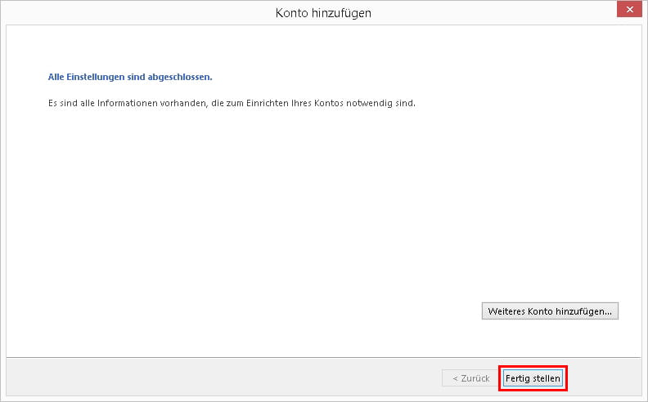The width and height of the screenshot is (648, 402).
Task: Click the Fertig stellen button
Action: (533, 378)
